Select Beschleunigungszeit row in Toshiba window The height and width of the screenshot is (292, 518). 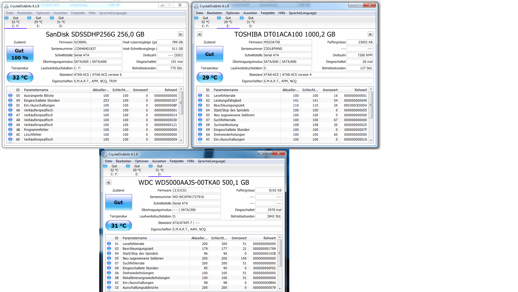click(x=283, y=105)
